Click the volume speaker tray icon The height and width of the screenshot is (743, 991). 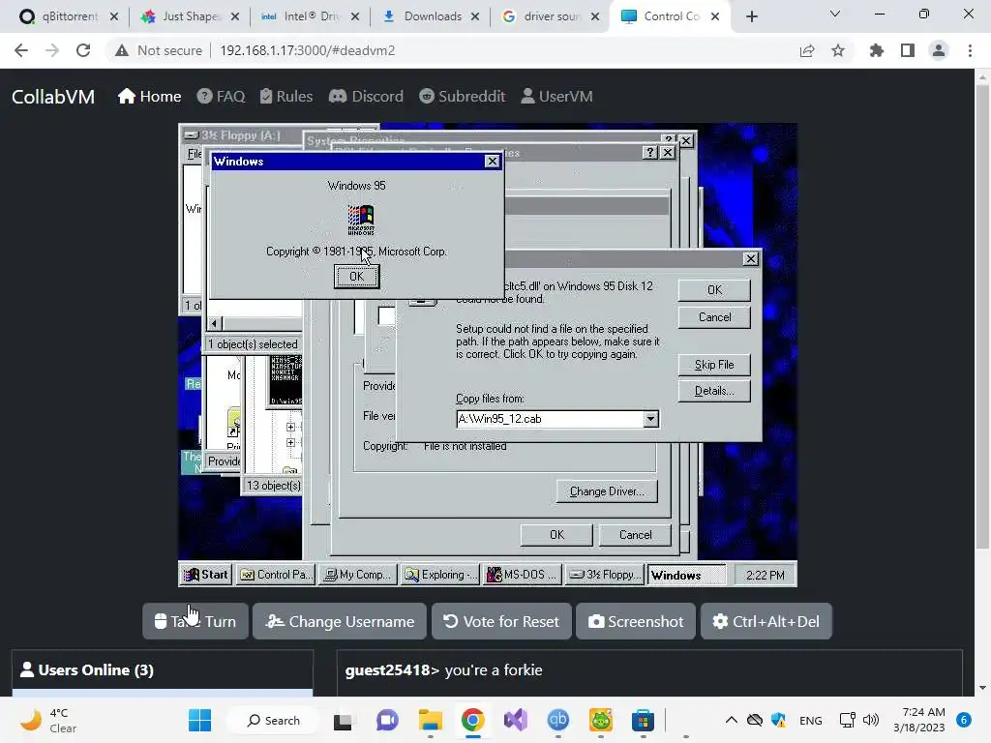871,720
